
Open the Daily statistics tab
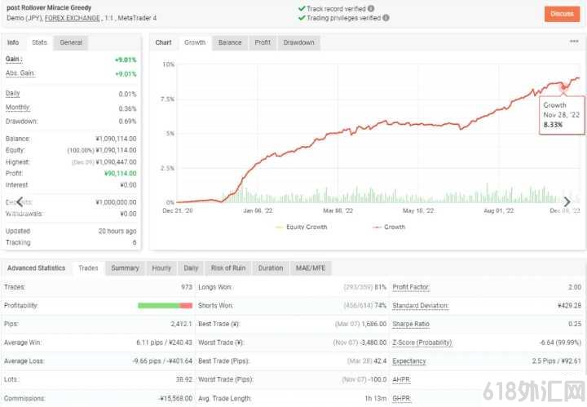(x=191, y=268)
